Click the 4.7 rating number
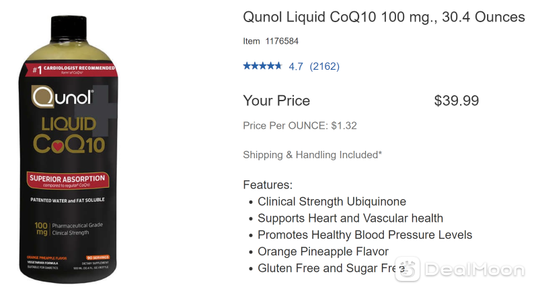 click(x=296, y=66)
